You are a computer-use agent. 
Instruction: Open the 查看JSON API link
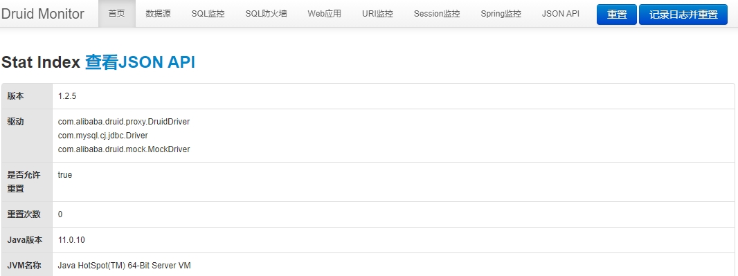coord(140,62)
